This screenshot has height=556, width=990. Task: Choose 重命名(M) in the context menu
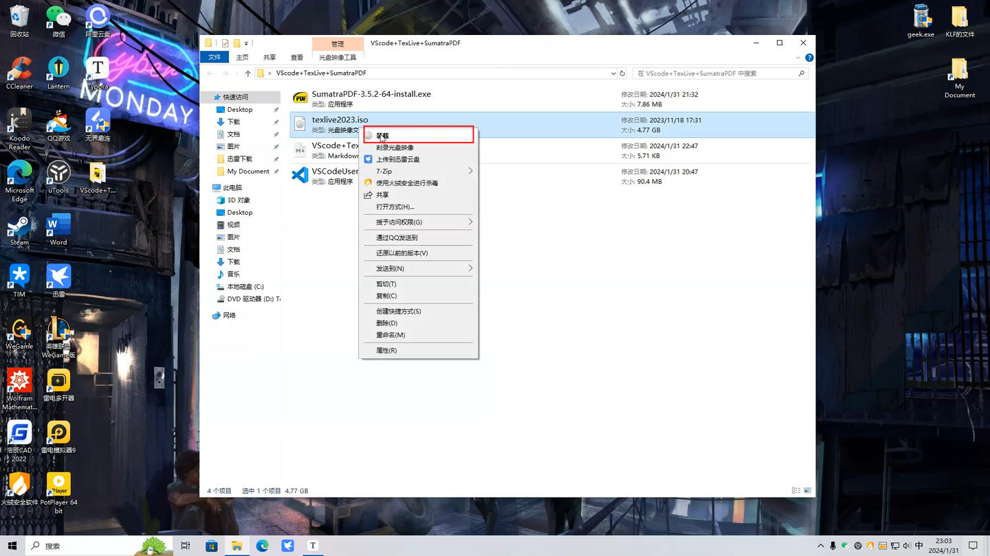tap(419, 335)
